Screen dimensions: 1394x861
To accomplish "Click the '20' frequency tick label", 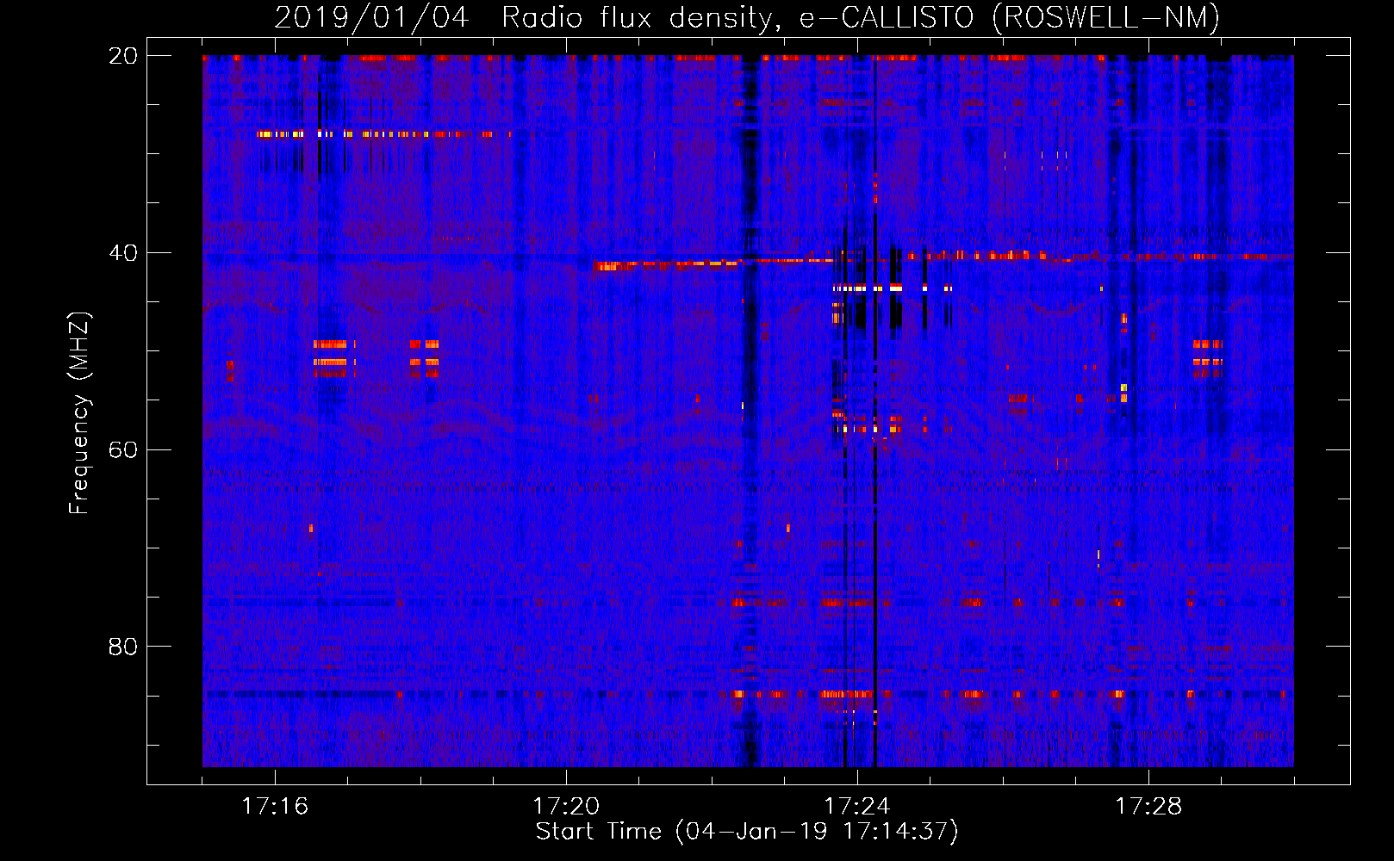I will pos(123,55).
